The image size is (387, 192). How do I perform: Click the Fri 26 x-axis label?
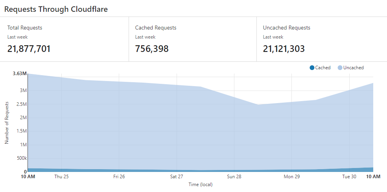point(119,177)
